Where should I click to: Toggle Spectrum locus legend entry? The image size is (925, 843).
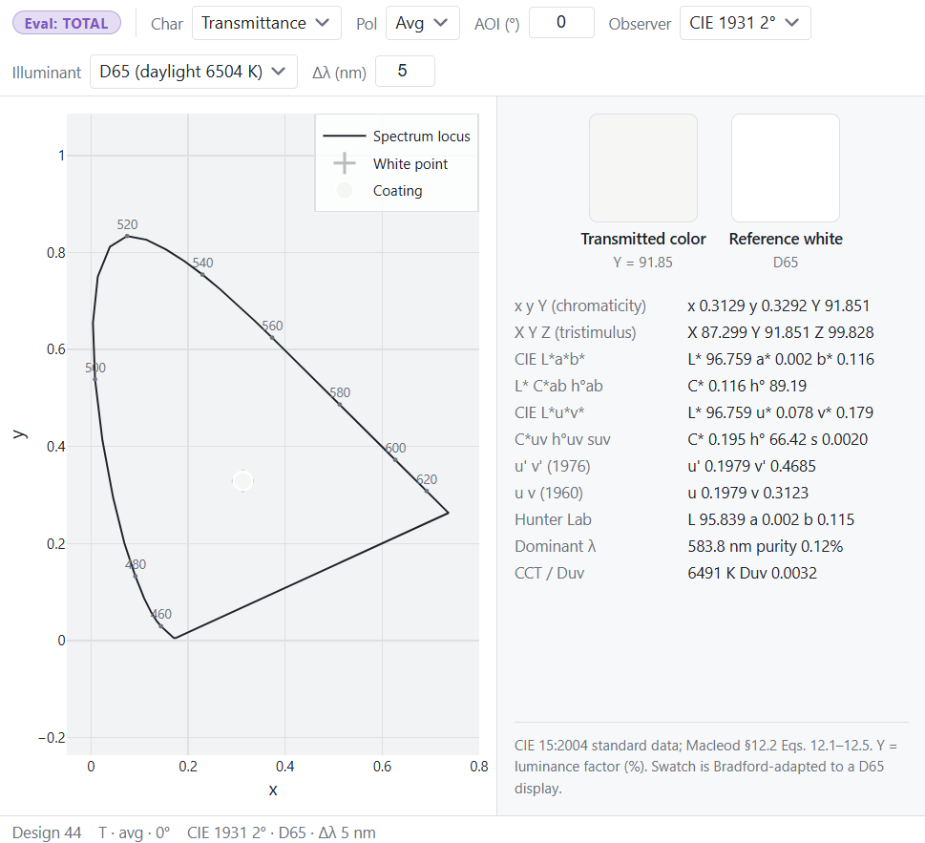396,137
